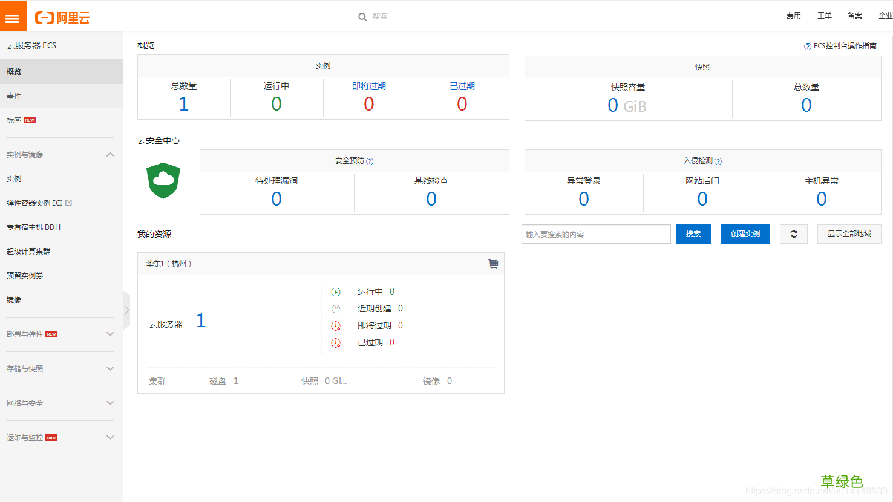893x502 pixels.
Task: Open 费用 from the top menu
Action: (793, 16)
